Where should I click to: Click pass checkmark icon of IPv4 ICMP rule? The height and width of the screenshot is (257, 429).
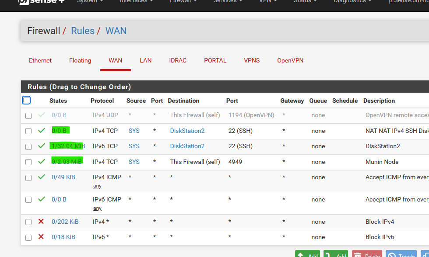41,177
